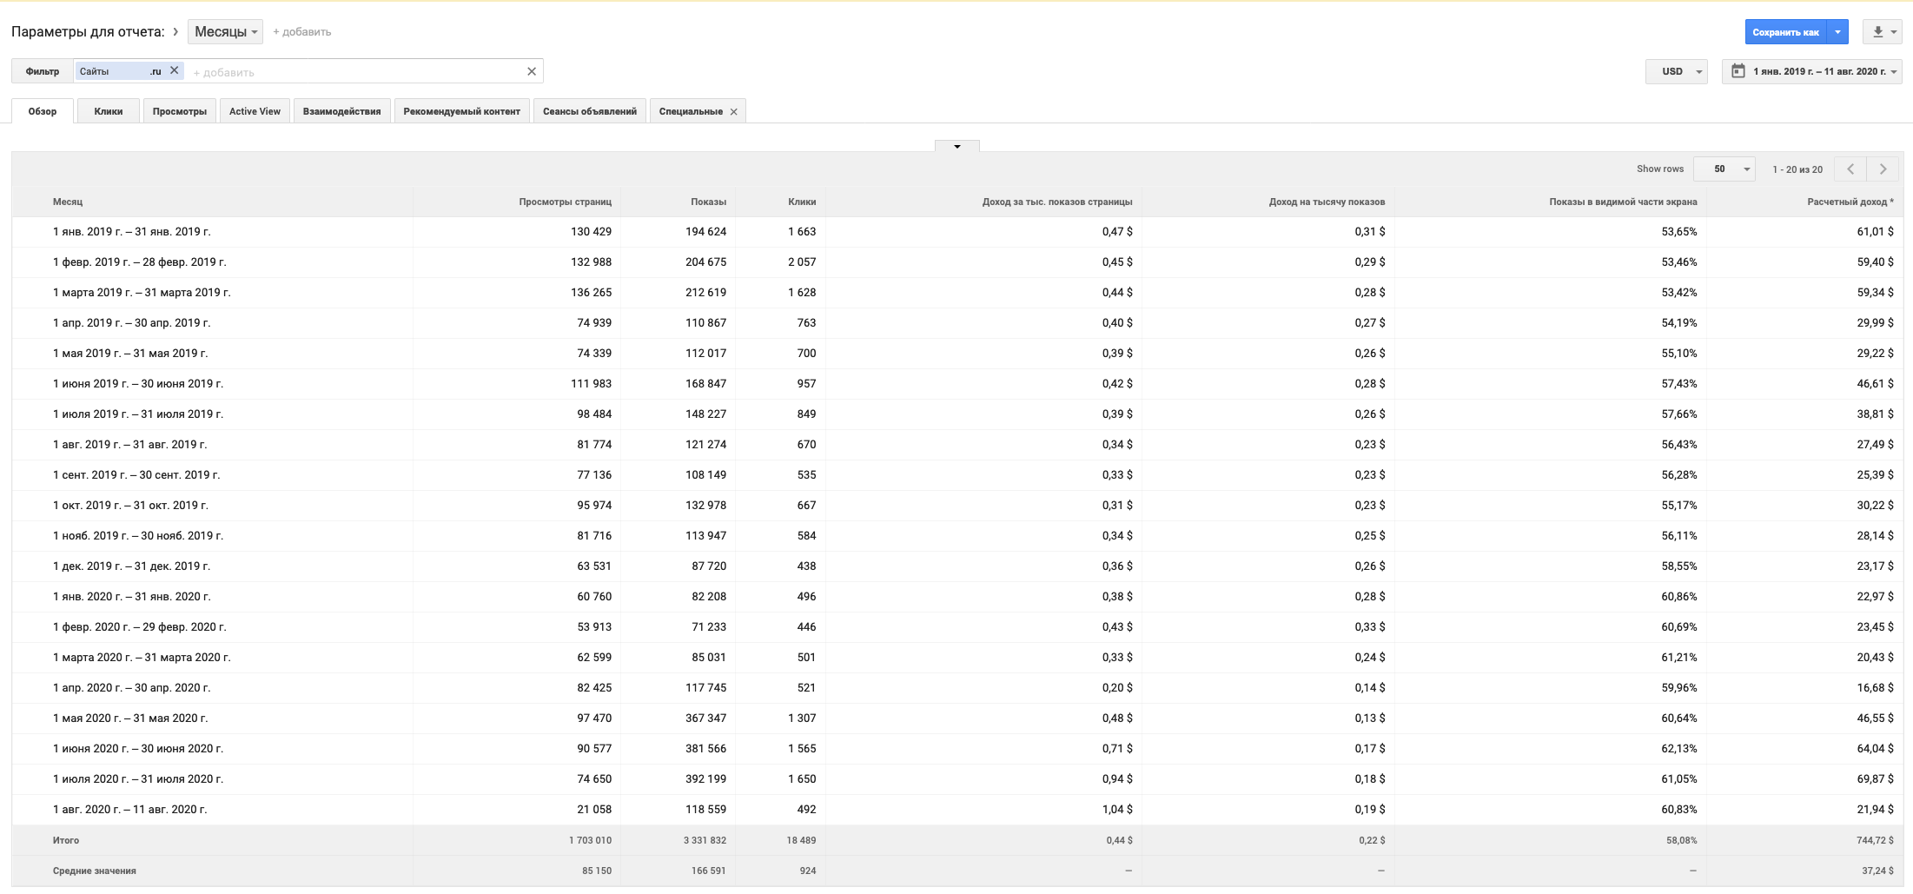Close the Специальные tab
1913x894 pixels.
[734, 112]
